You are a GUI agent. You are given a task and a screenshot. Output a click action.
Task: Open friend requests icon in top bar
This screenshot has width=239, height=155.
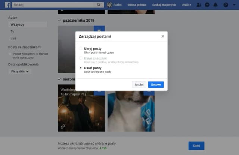click(x=199, y=5)
